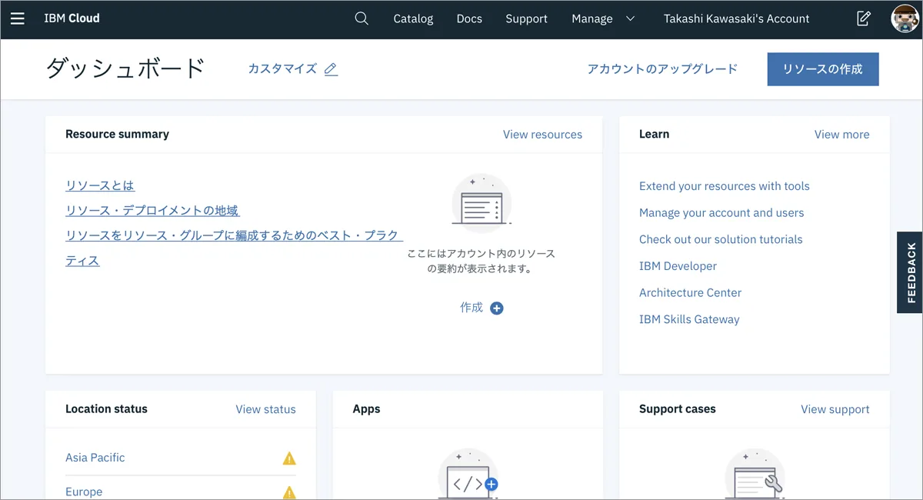Open View status link
Screen dimensions: 923x500
(265, 409)
